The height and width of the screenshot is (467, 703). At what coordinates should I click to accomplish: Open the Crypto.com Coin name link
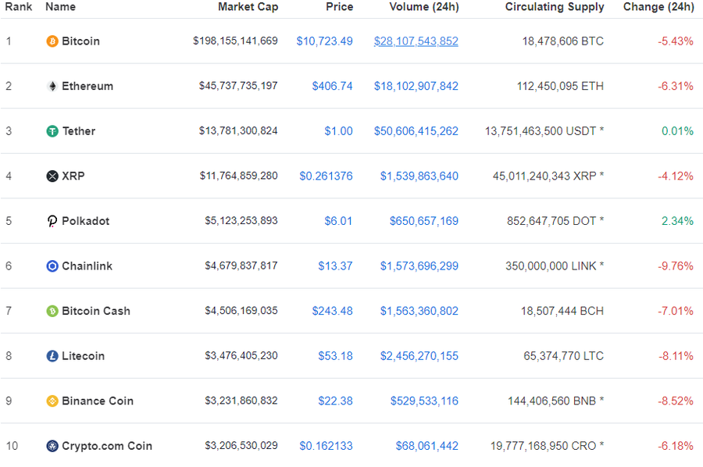pos(107,446)
